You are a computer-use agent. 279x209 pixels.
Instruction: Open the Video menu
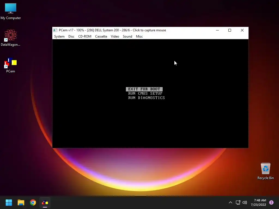pyautogui.click(x=115, y=36)
